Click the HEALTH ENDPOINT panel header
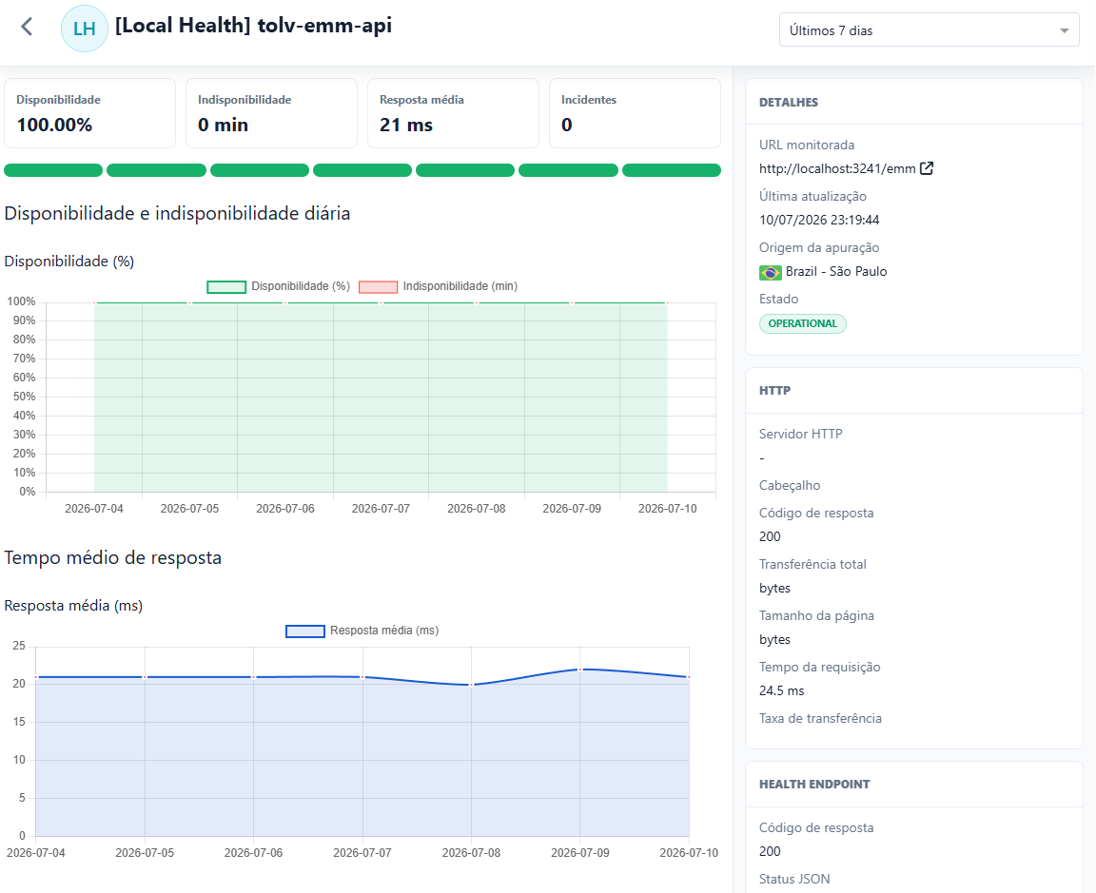The image size is (1096, 893). pyautogui.click(x=914, y=784)
